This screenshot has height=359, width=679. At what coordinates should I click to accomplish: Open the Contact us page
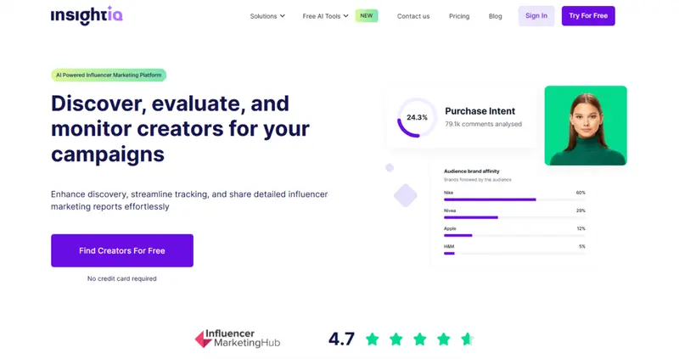(x=413, y=16)
